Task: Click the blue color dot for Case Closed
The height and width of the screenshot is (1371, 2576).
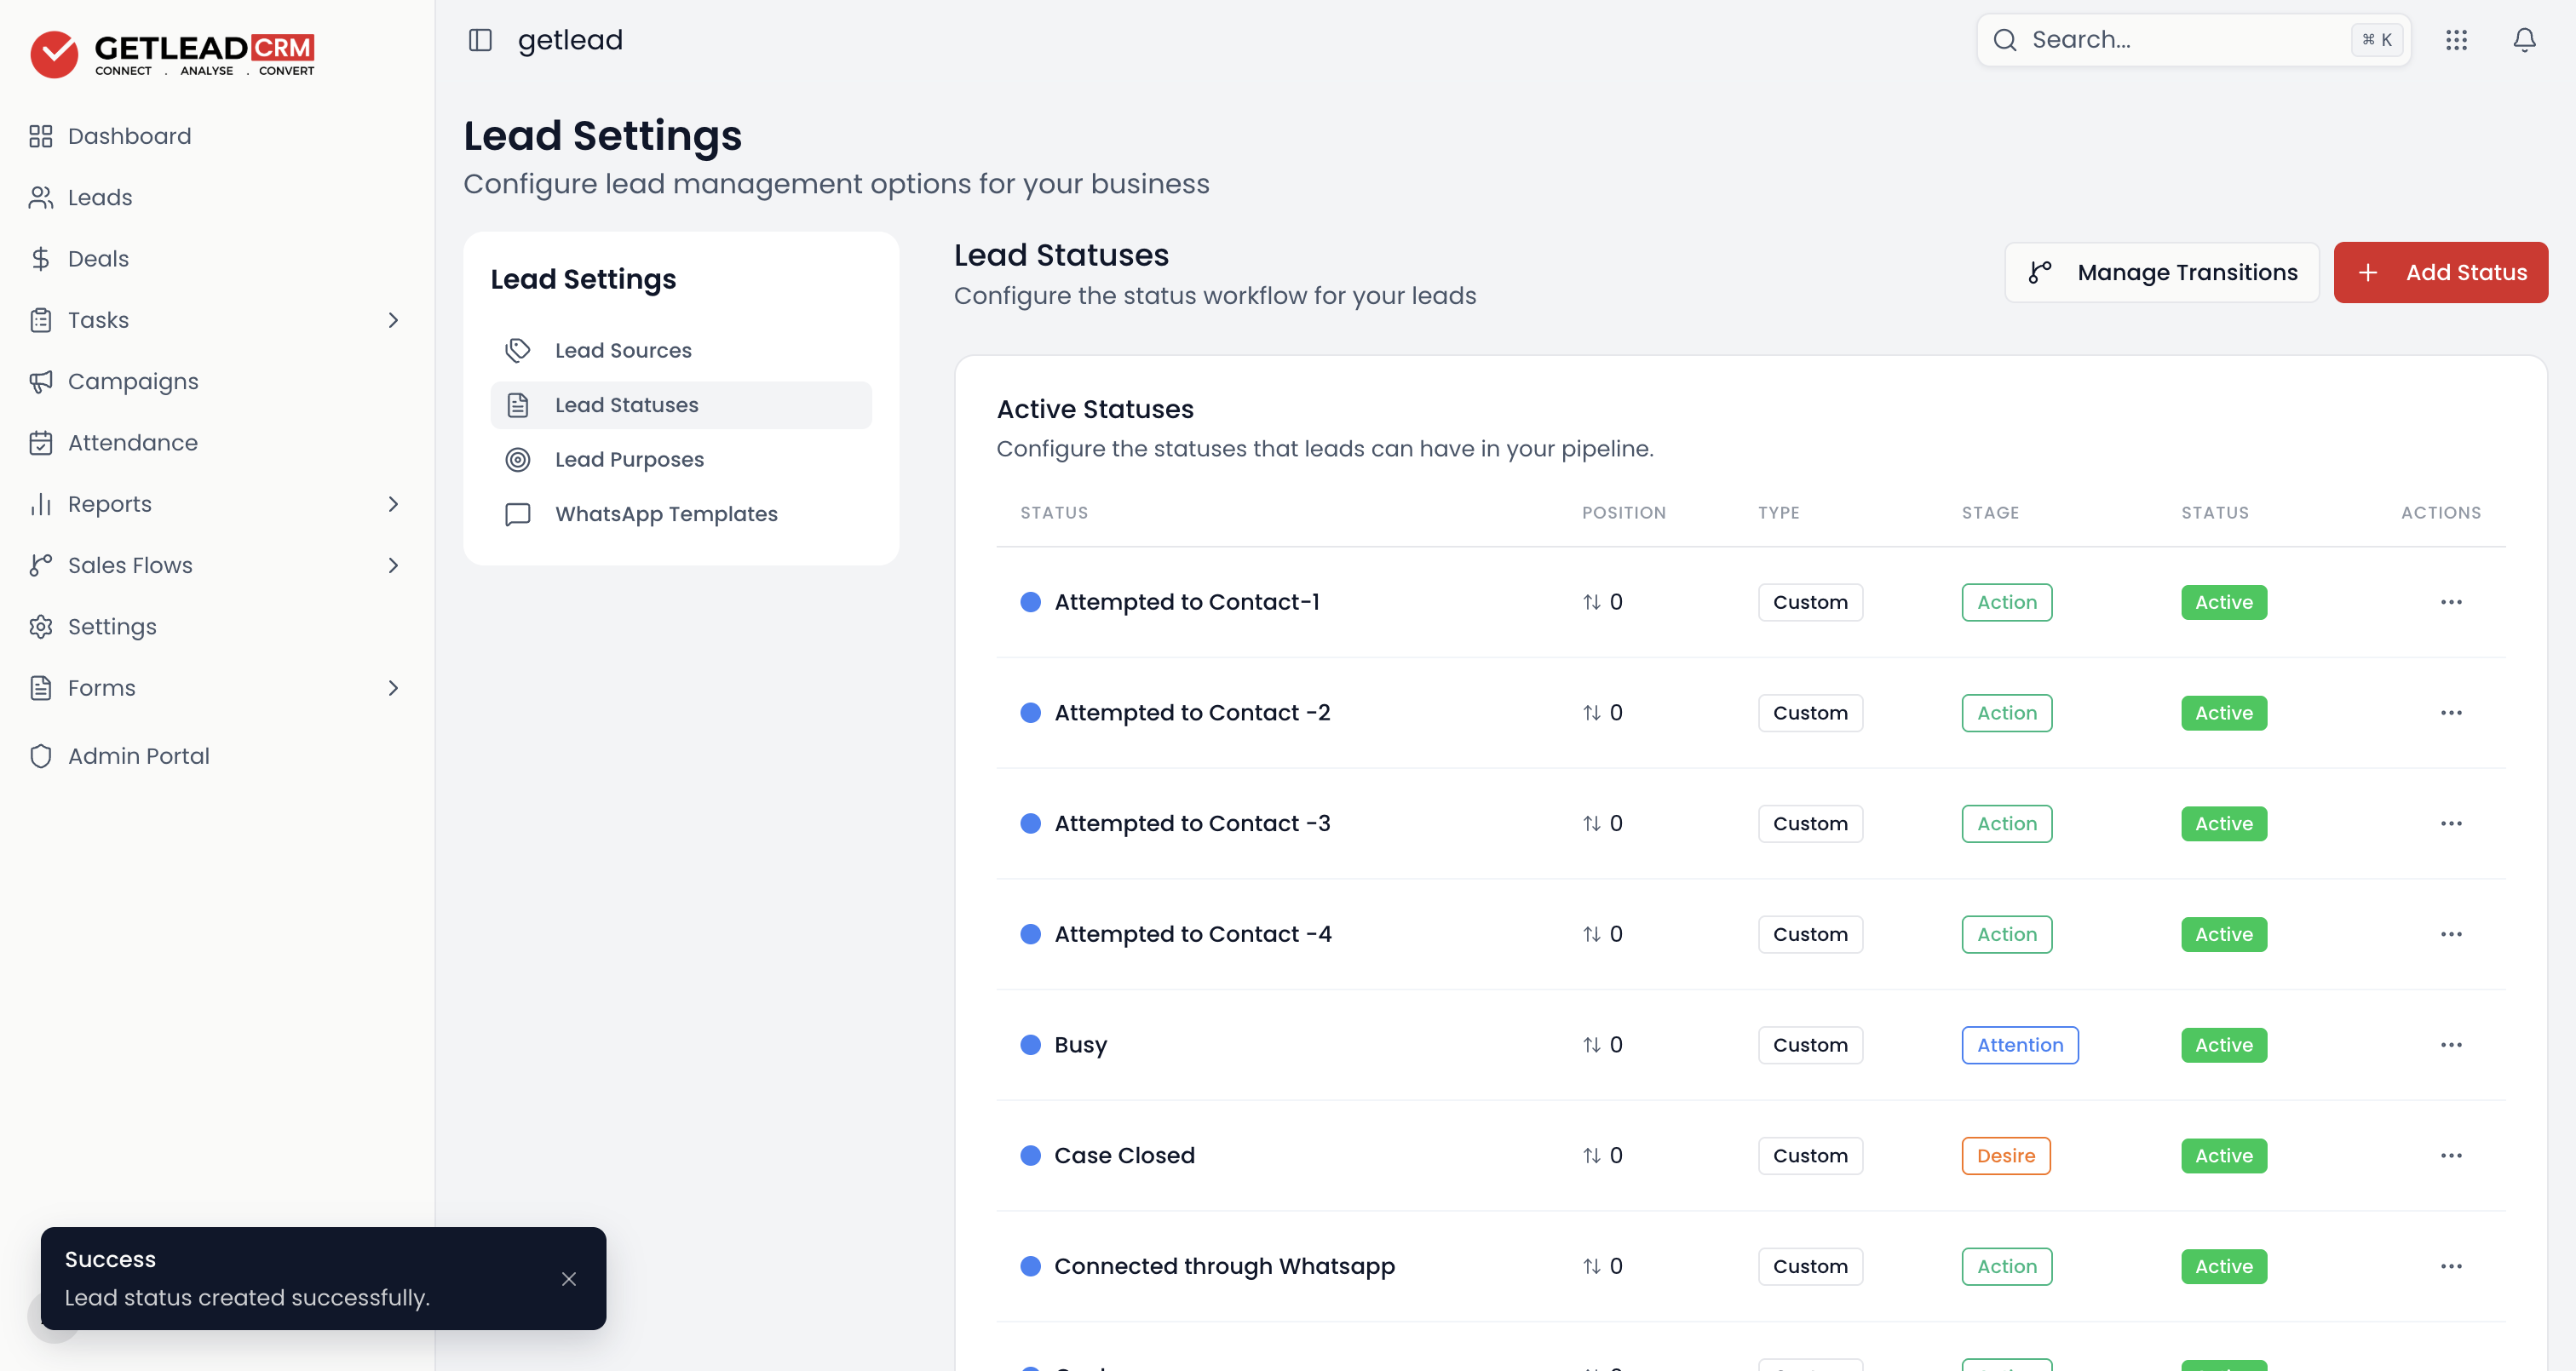Action: pos(1030,1156)
